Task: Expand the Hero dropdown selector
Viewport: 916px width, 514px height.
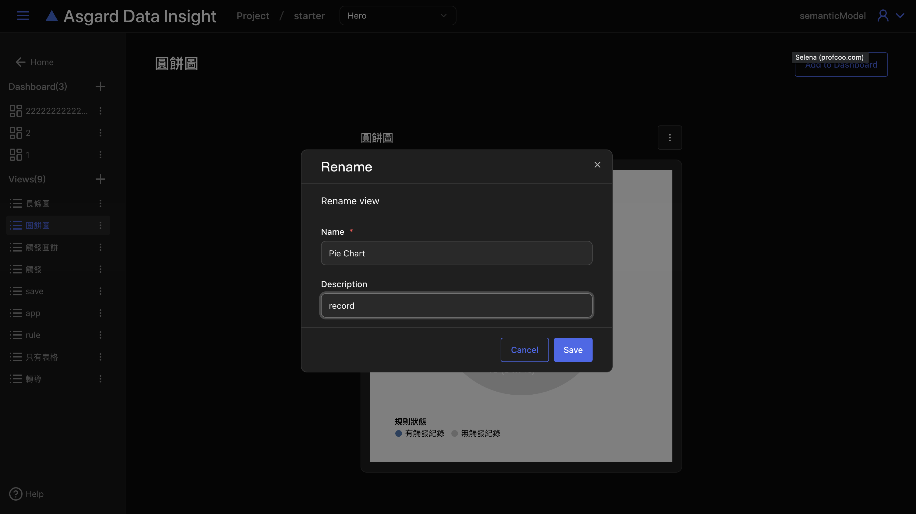Action: (397, 16)
